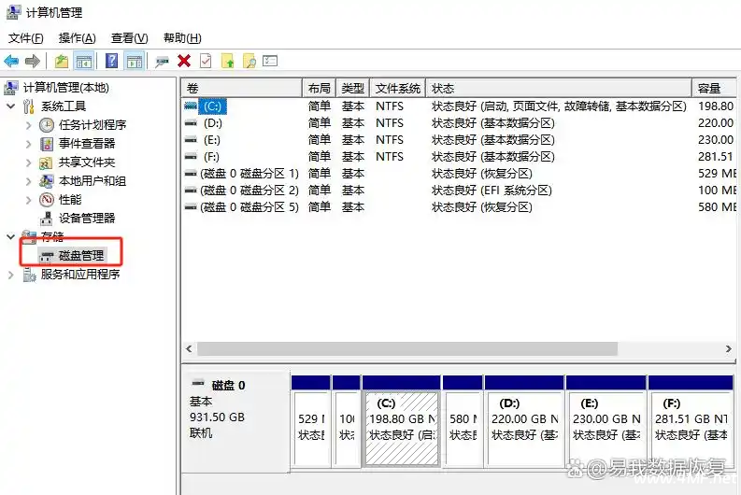
Task: Open the 操作(A) menu
Action: click(77, 38)
